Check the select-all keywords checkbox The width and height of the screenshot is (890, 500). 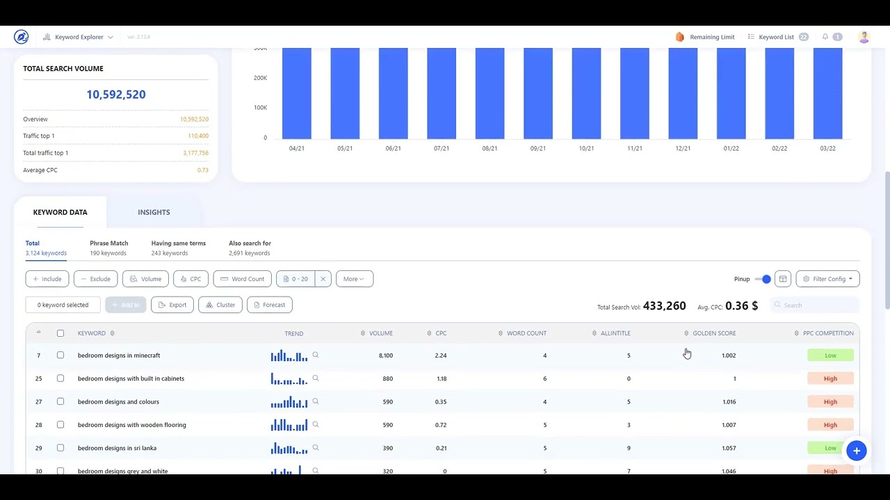click(60, 333)
